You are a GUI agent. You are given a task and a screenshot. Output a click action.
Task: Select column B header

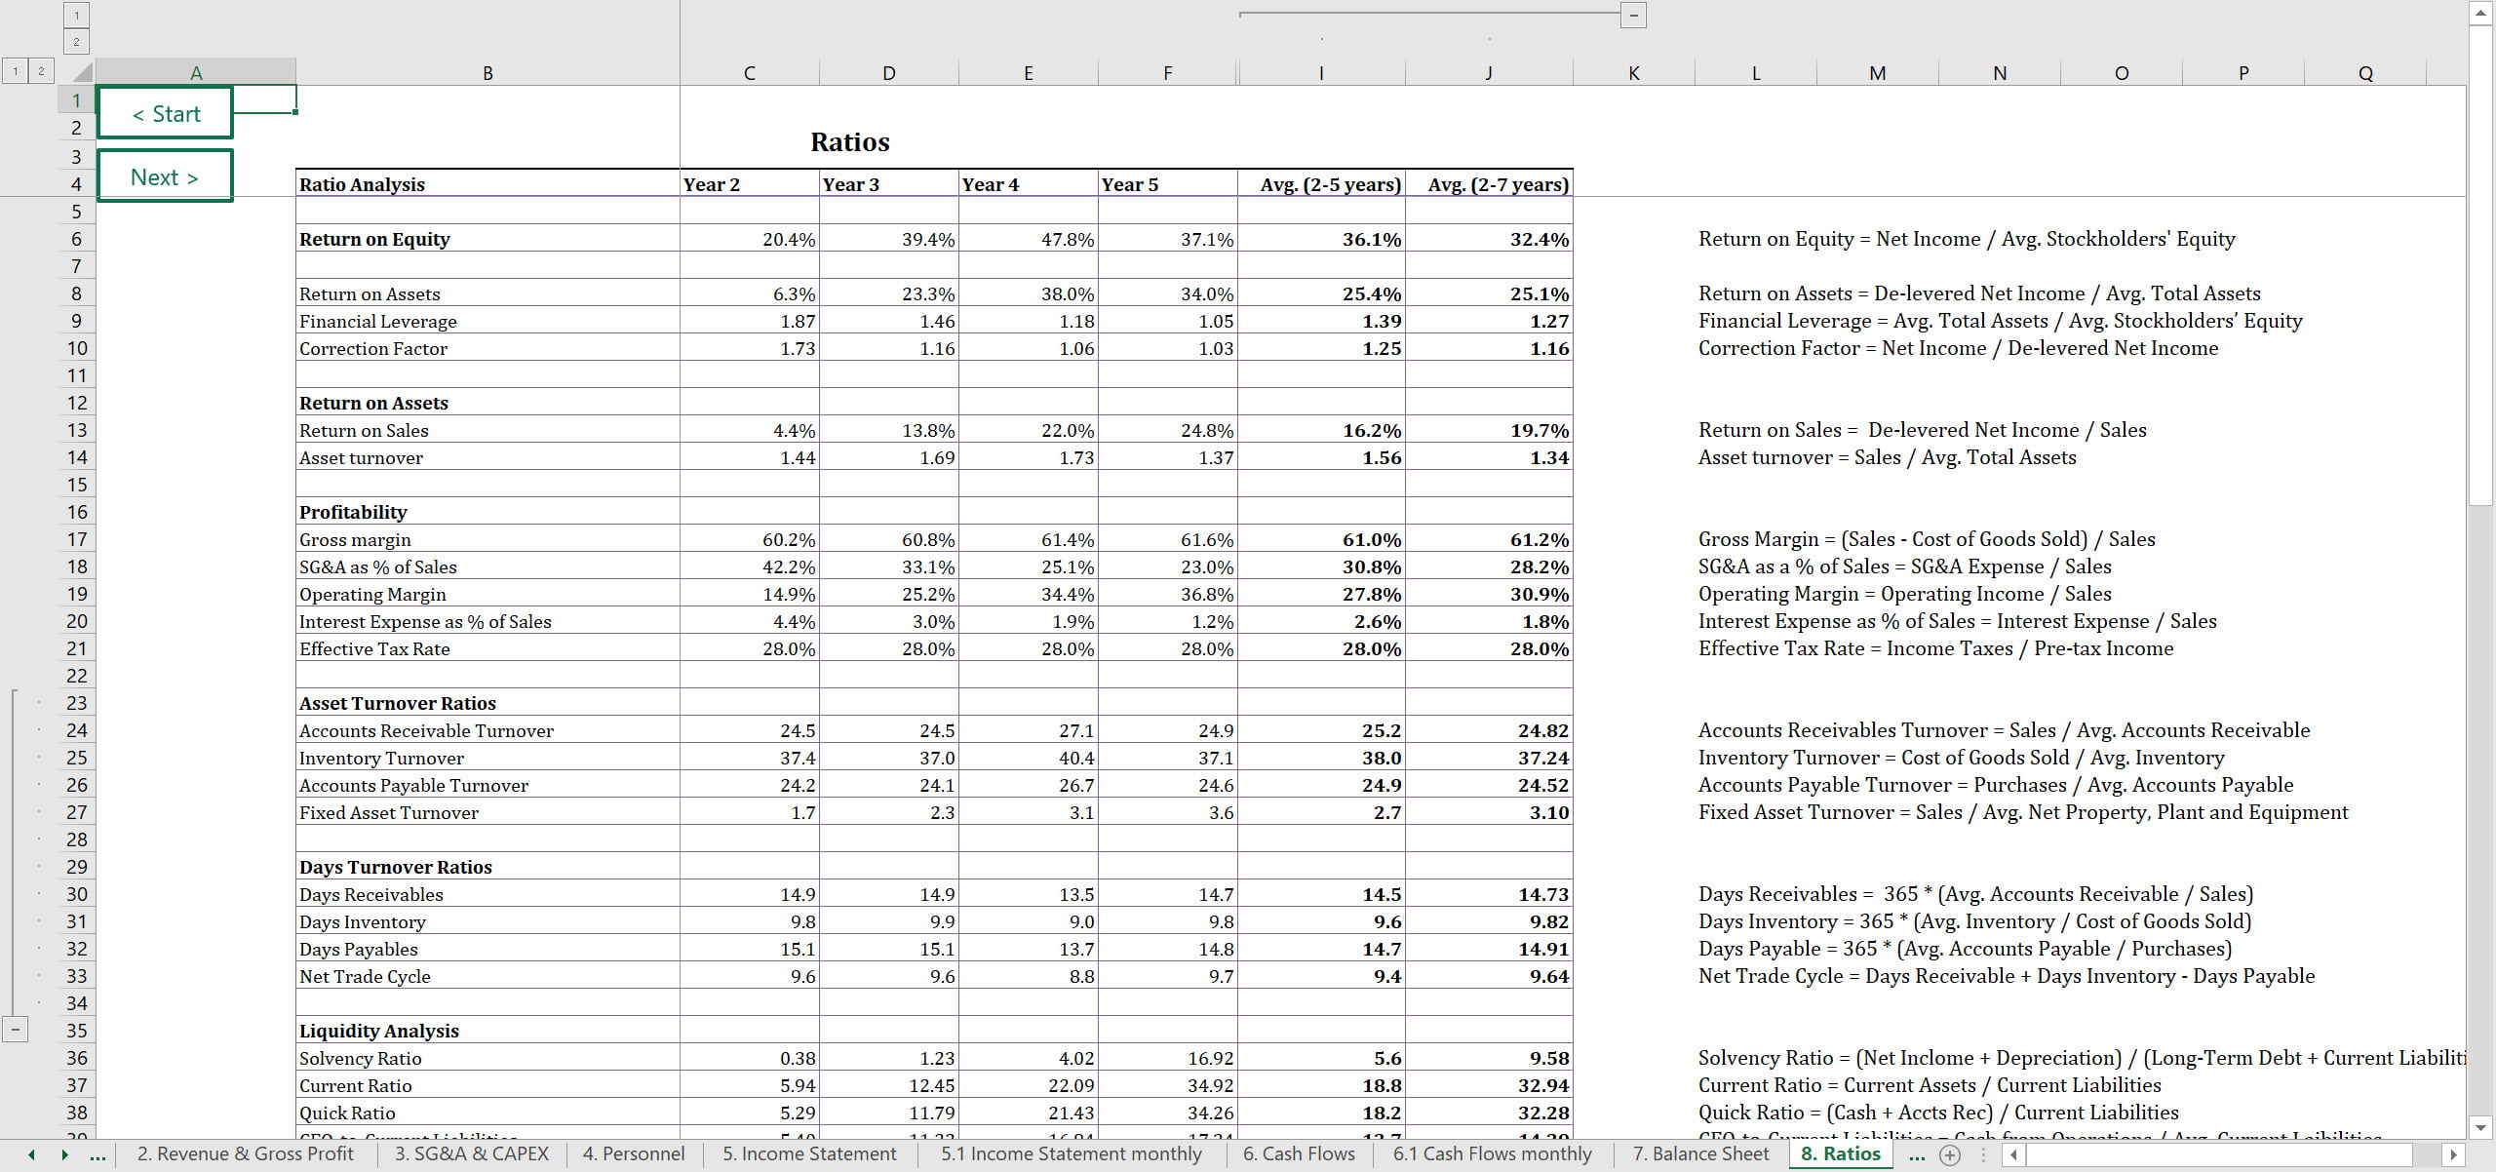487,73
